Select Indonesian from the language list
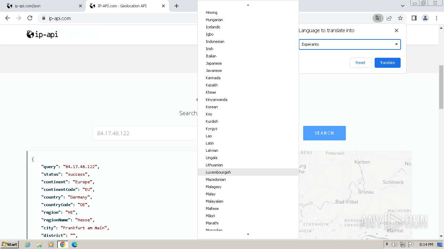 (x=248, y=41)
